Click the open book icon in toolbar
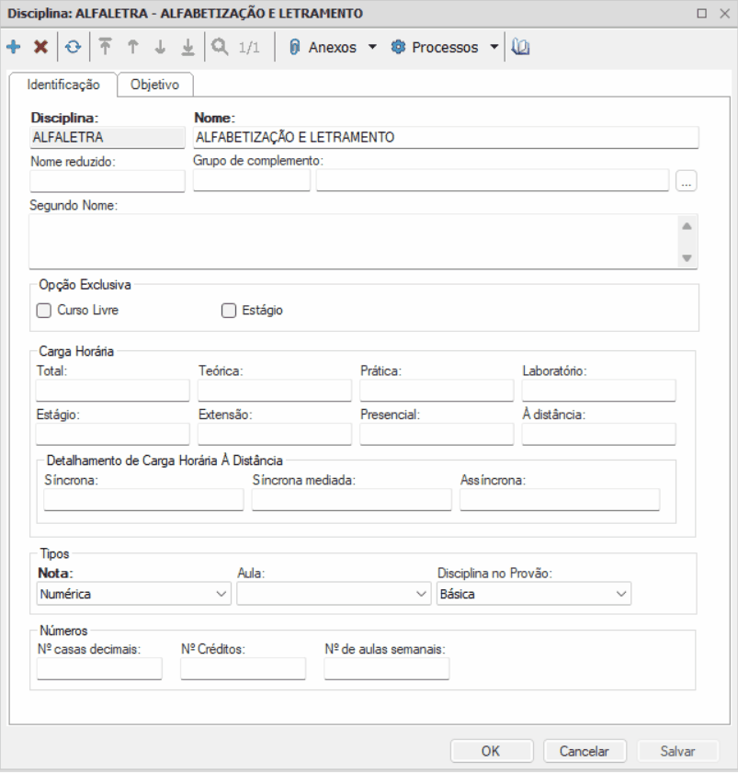 [x=521, y=48]
